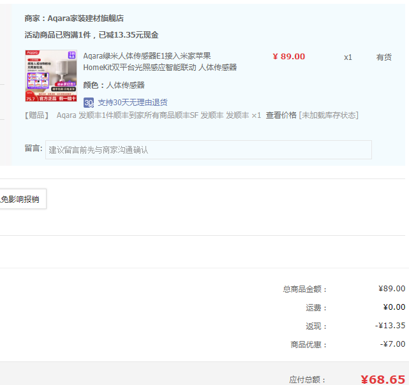Screen dimensions: 409x385
Task: Select the 商品优惠 -¥7.00 value
Action: [x=392, y=344]
